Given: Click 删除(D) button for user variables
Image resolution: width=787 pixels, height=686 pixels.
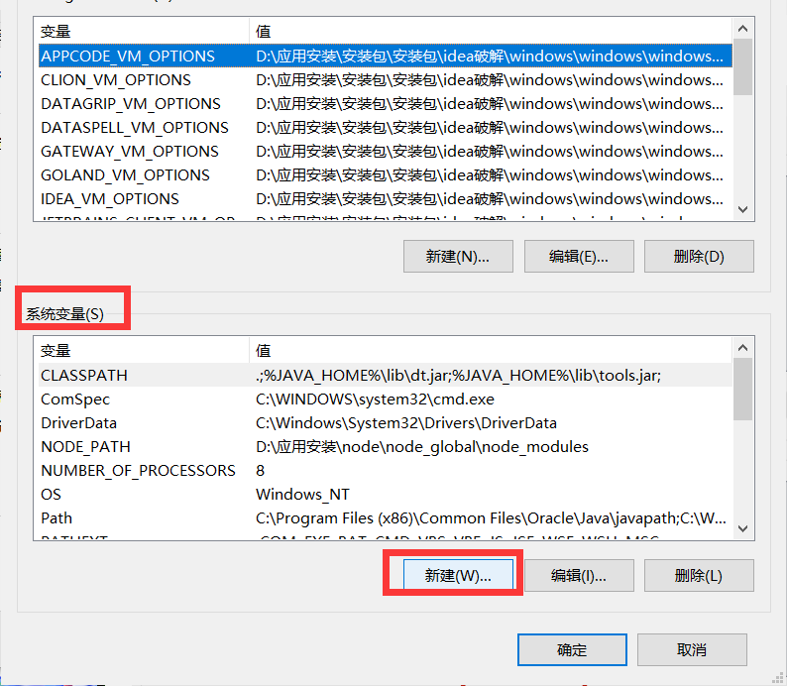Looking at the screenshot, I should click(x=699, y=257).
